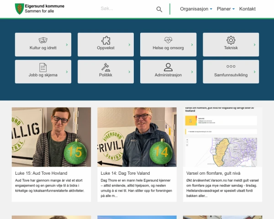Open the Administrasjon label
This screenshot has width=274, height=219.
[168, 75]
